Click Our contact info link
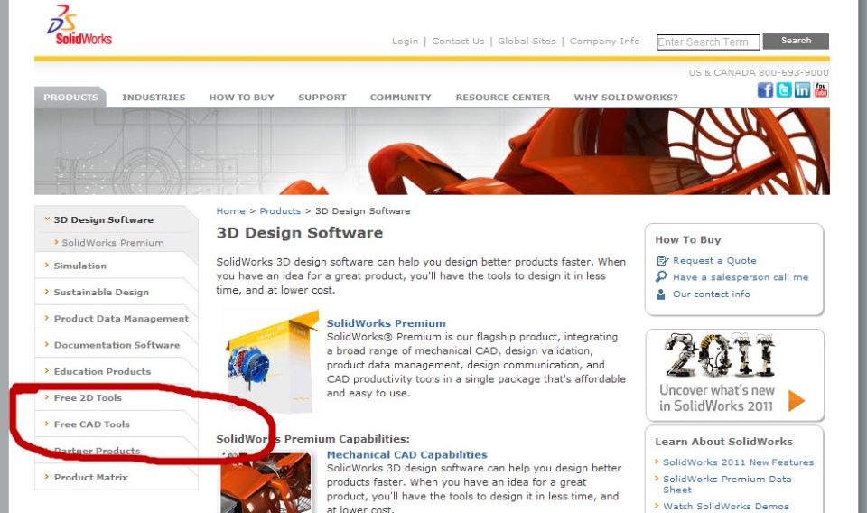867x513 pixels. coord(711,294)
